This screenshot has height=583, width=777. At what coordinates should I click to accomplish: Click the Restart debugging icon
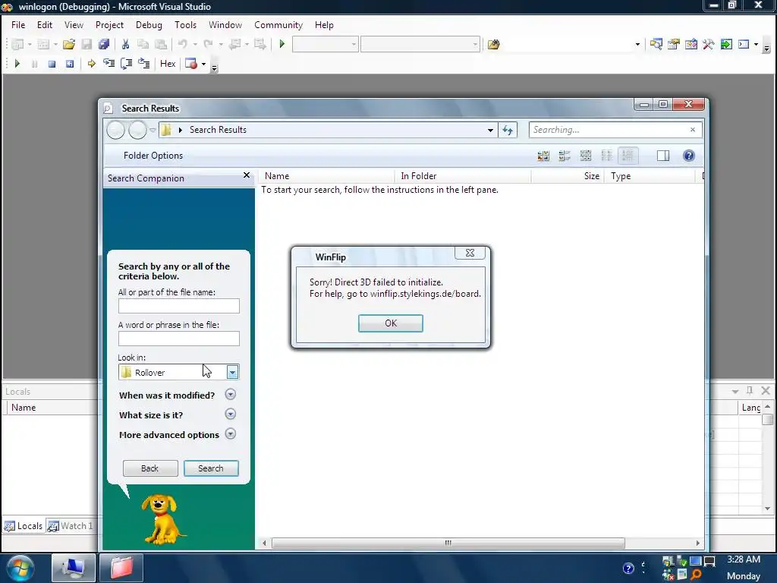tap(70, 64)
